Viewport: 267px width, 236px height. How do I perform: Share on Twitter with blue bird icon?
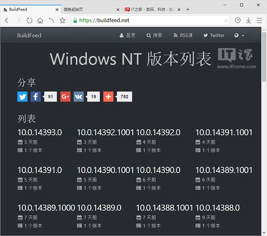click(22, 96)
